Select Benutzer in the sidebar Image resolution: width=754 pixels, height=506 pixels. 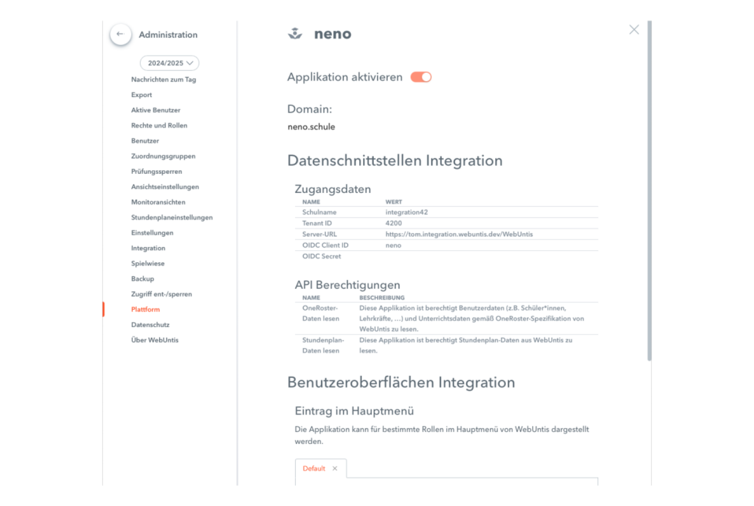pyautogui.click(x=145, y=141)
